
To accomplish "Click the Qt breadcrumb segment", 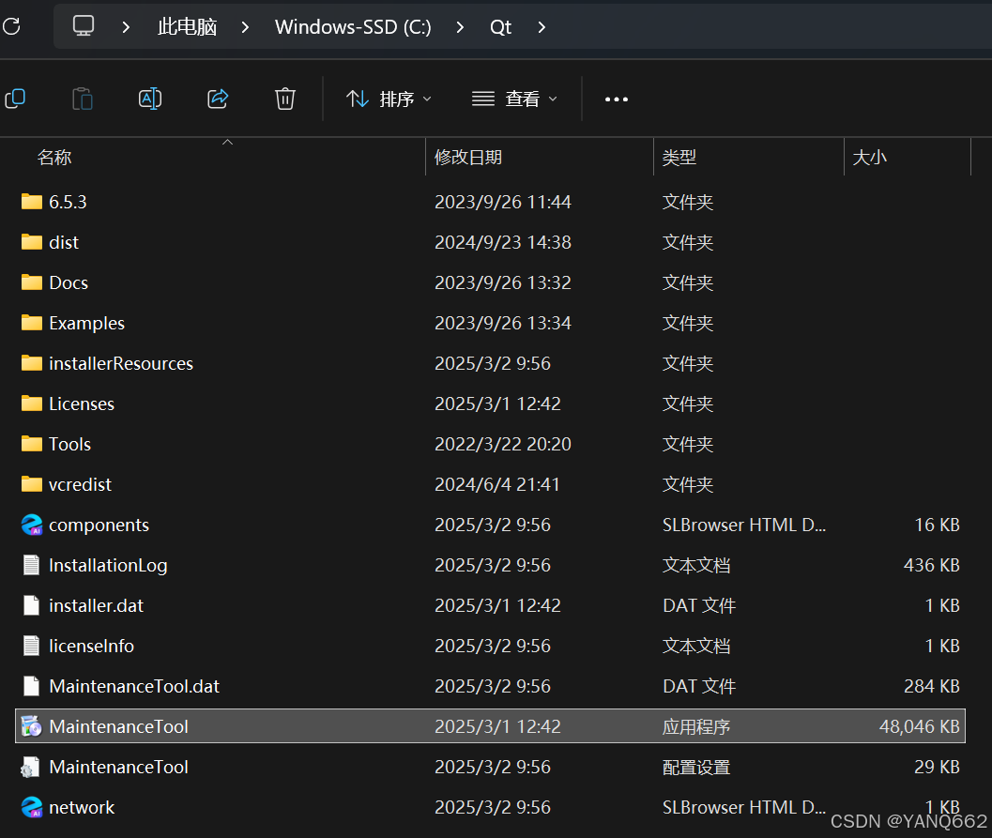I will coord(500,27).
